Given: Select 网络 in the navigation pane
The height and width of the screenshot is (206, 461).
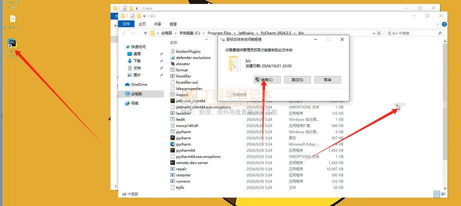Looking at the screenshot, I should [x=134, y=103].
